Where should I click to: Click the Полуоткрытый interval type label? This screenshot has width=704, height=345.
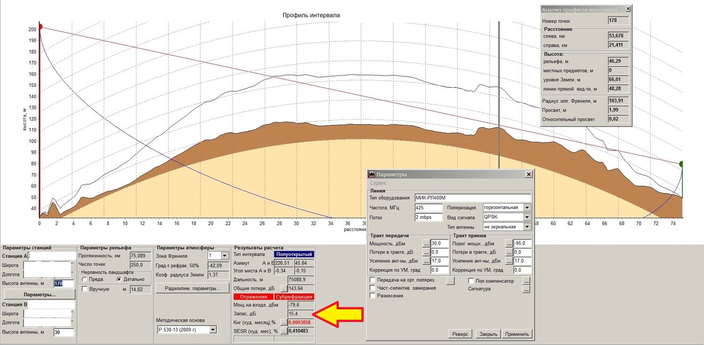click(x=294, y=254)
